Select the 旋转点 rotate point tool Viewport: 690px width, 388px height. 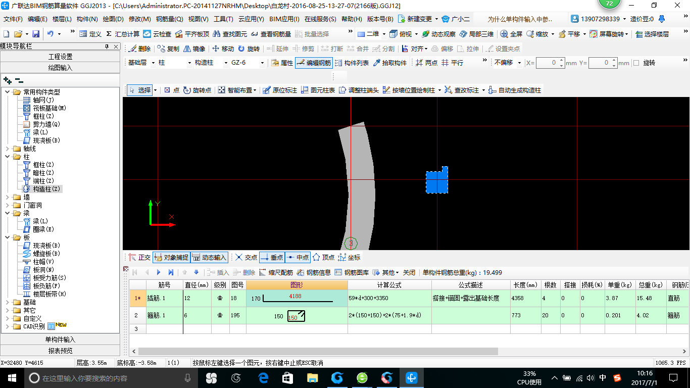click(x=198, y=90)
